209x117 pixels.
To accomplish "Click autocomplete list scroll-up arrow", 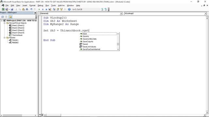I will (x=118, y=34).
